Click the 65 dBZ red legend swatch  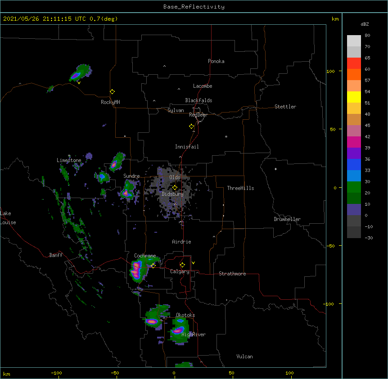pyautogui.click(x=354, y=63)
